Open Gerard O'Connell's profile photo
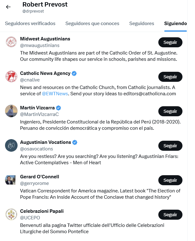This screenshot has height=241, width=195. (x=11, y=180)
